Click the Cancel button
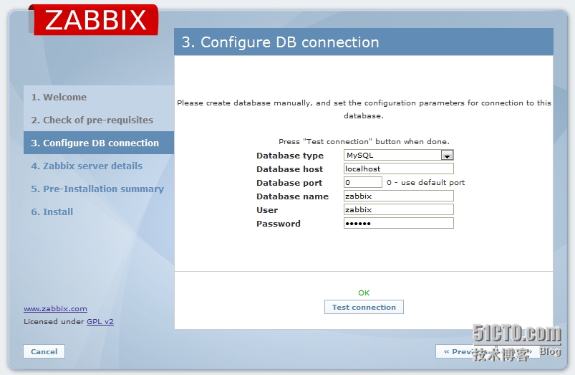The width and height of the screenshot is (575, 375). tap(44, 351)
